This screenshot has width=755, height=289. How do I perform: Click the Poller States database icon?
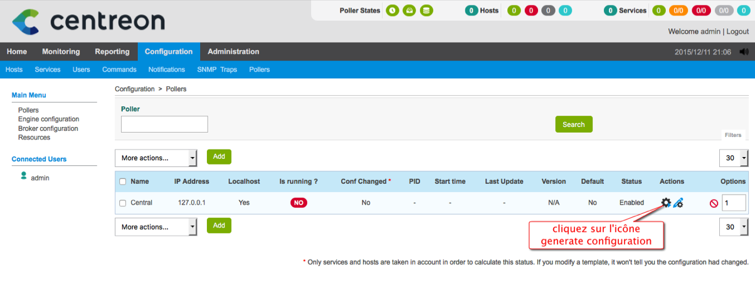click(x=426, y=11)
